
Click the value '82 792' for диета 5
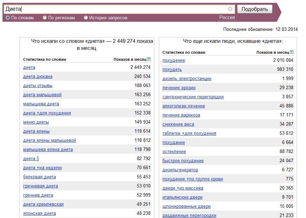[x=144, y=159]
